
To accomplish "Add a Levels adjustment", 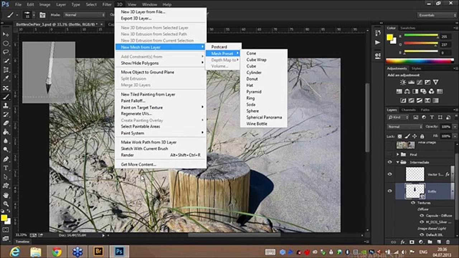I will (x=411, y=82).
